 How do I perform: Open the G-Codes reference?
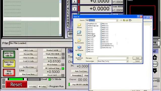click(x=33, y=86)
